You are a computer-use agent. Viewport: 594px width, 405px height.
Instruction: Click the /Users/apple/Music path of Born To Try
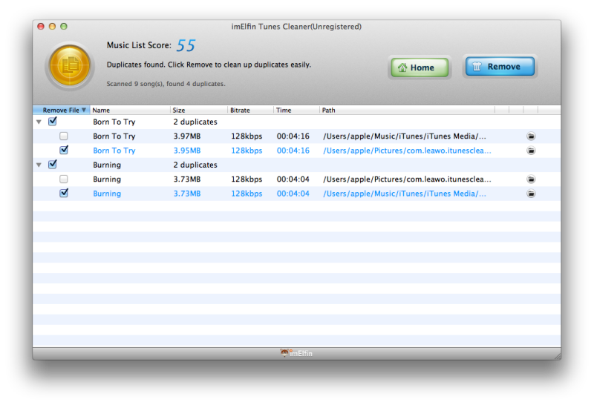point(404,136)
